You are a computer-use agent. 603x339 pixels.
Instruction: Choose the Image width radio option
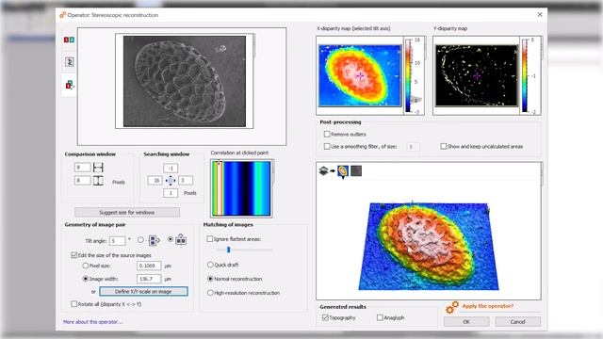click(x=86, y=279)
